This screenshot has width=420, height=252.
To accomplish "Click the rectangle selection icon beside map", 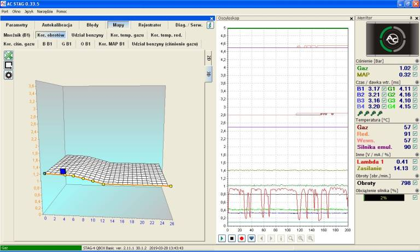I will click(x=9, y=65).
